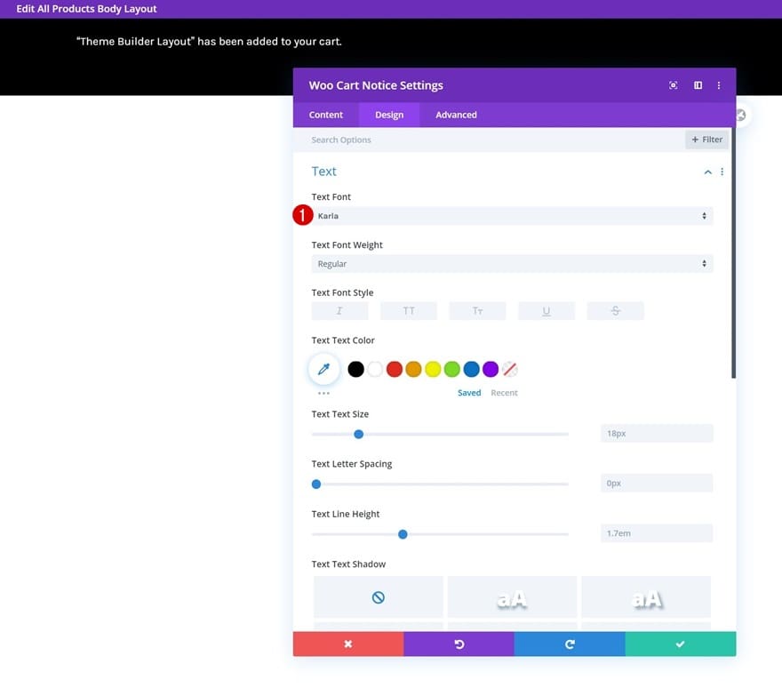Open the Text Font Weight Regular dropdown
Image resolution: width=782 pixels, height=696 pixels.
tap(512, 263)
